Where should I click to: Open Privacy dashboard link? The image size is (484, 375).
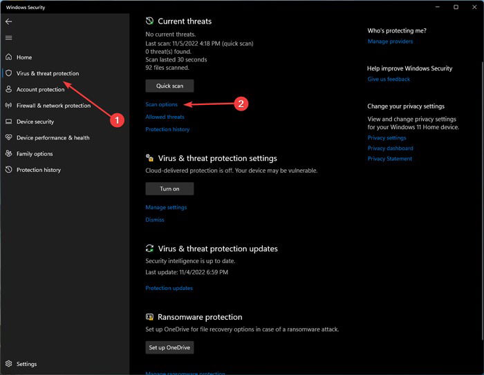coord(390,148)
